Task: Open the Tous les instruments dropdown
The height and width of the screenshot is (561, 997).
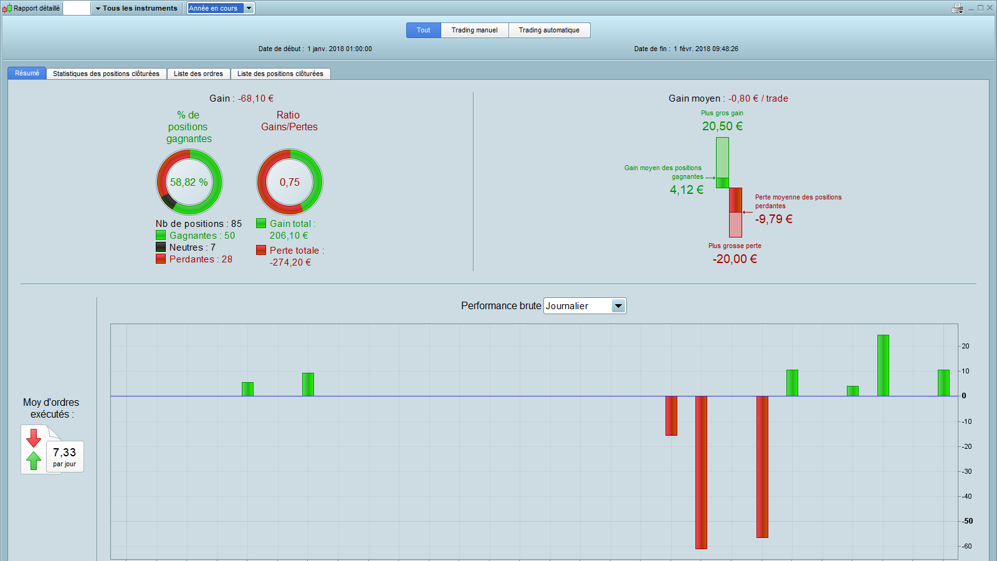Action: (136, 8)
